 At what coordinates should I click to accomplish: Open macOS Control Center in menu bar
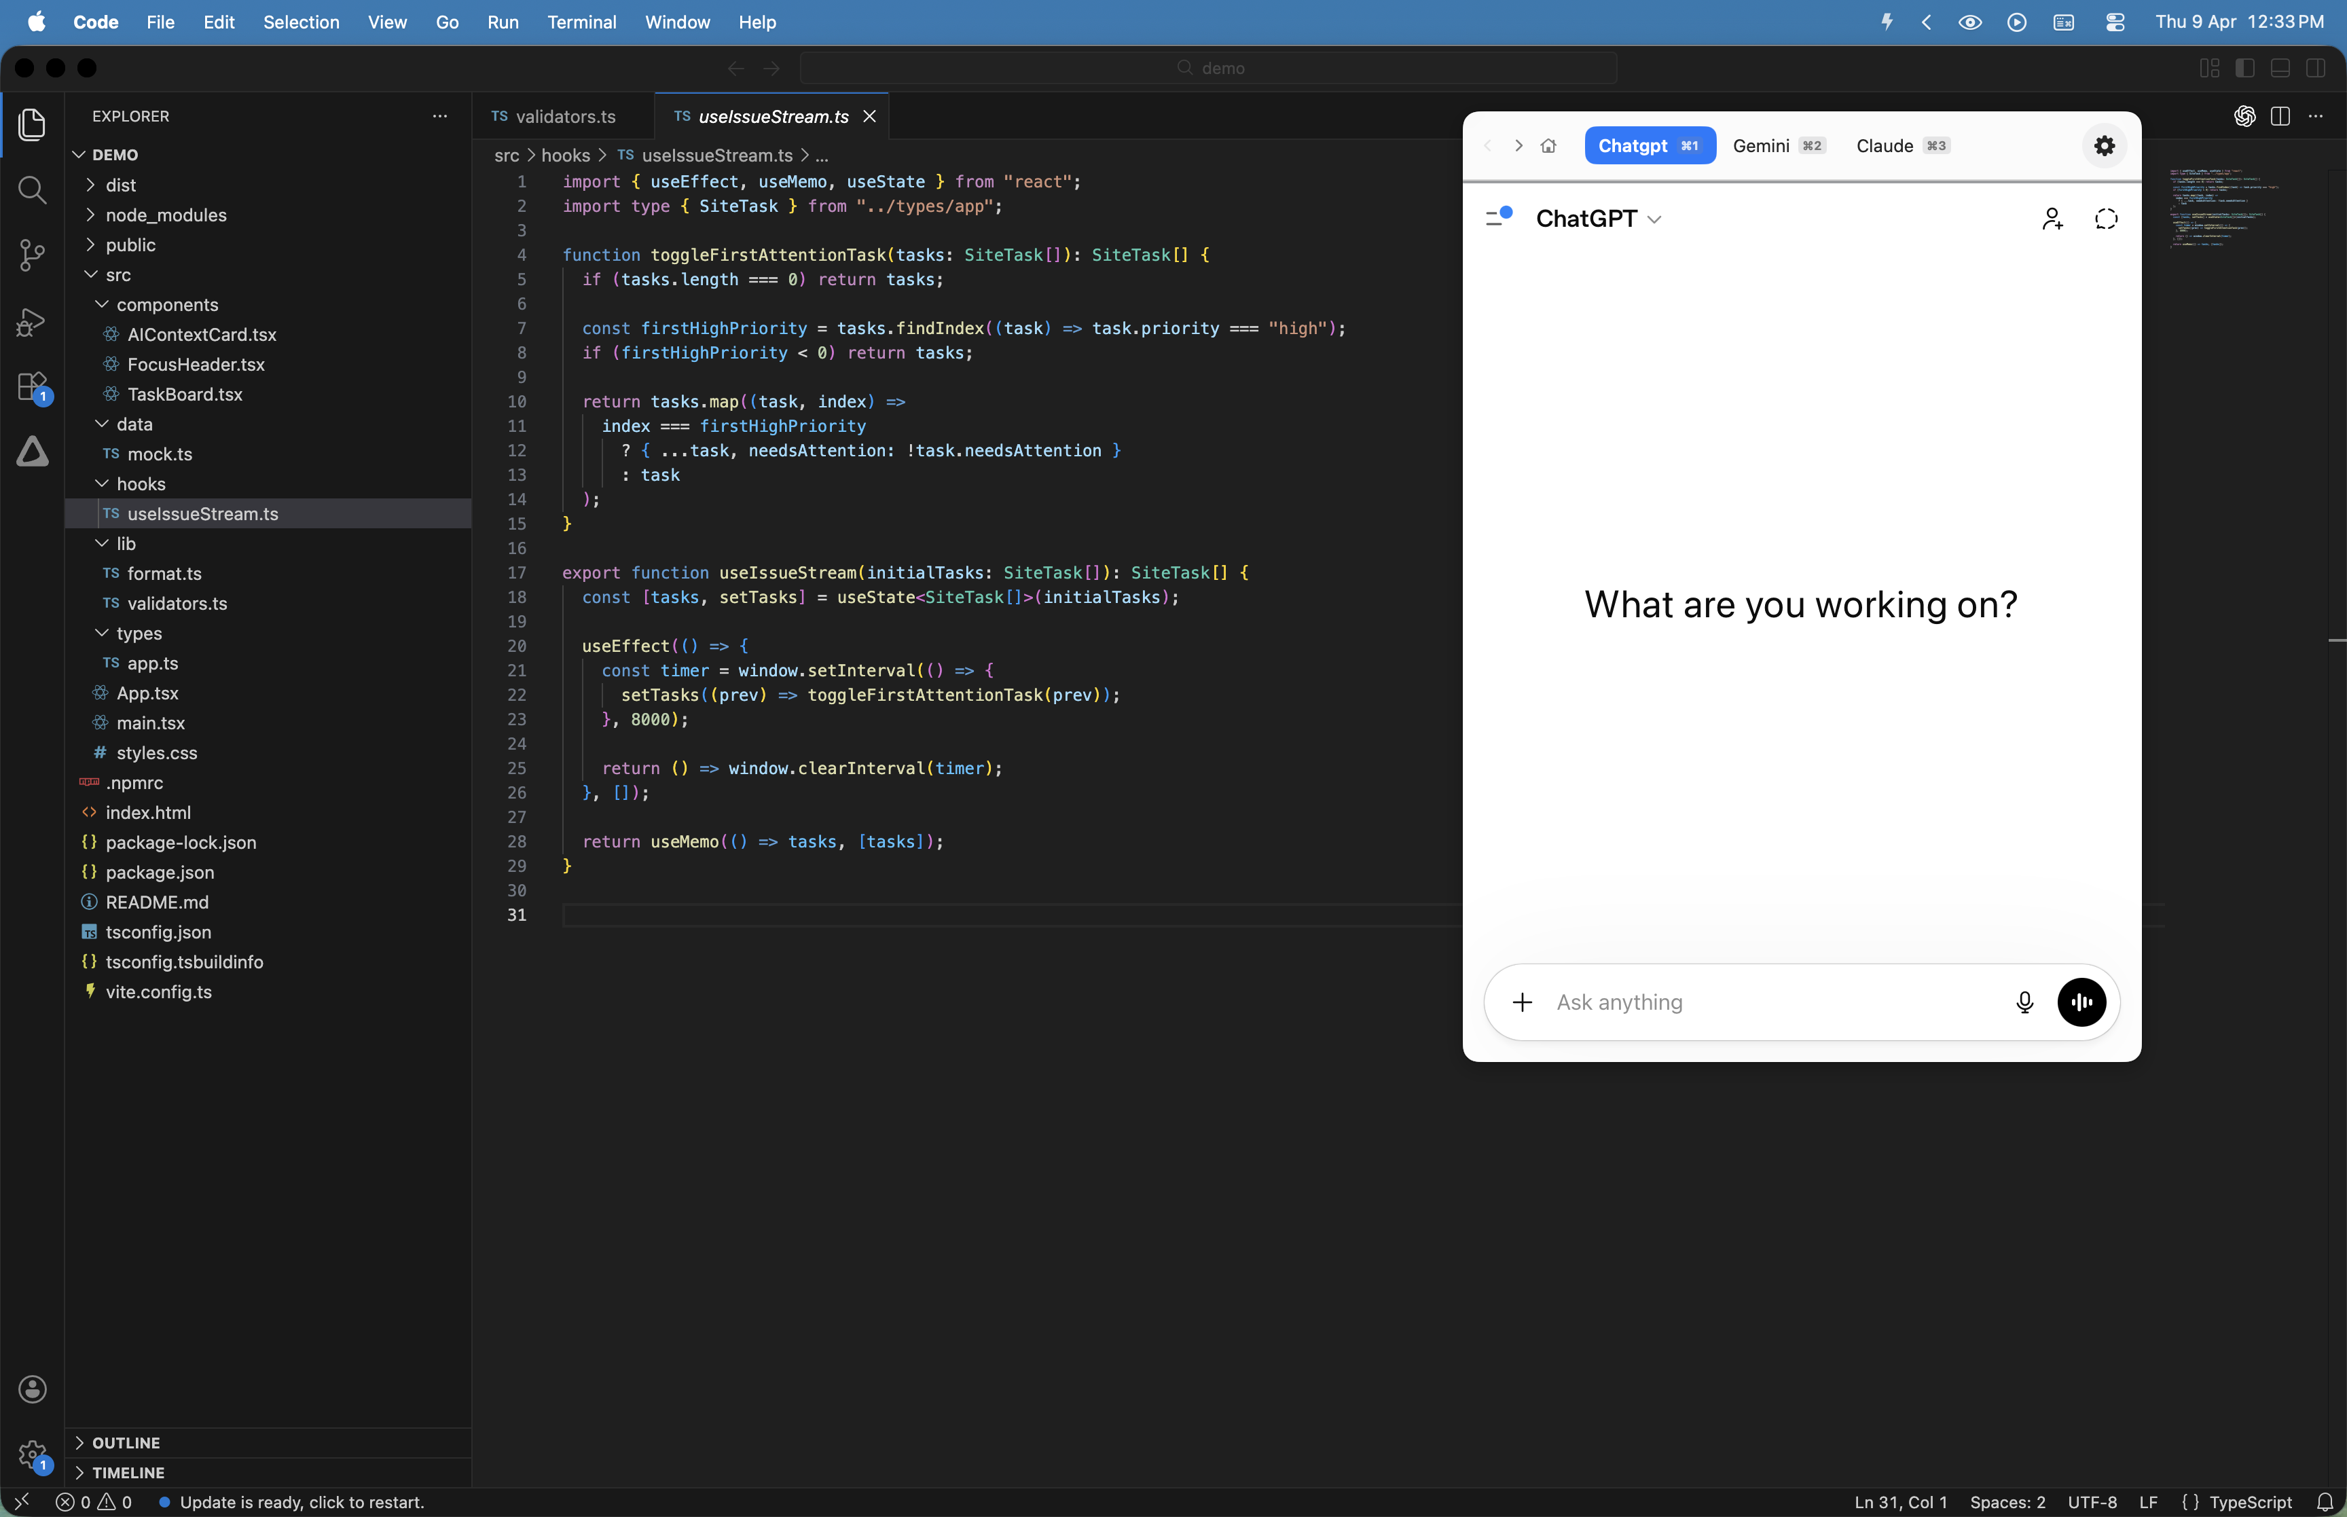[x=2115, y=22]
